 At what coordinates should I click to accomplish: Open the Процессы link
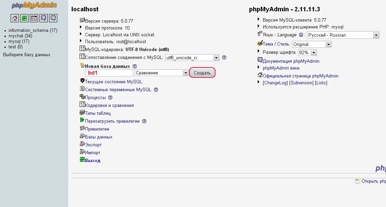coord(95,98)
